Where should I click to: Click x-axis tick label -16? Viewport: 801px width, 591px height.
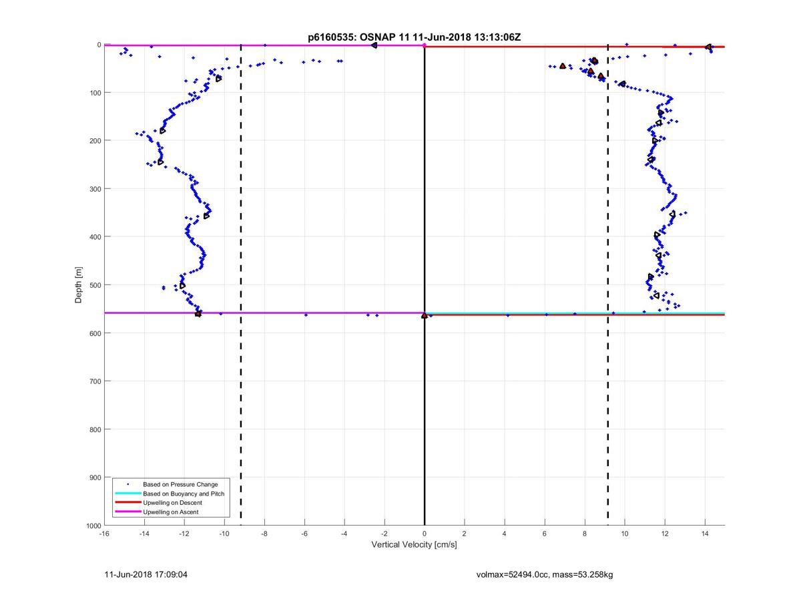[104, 534]
